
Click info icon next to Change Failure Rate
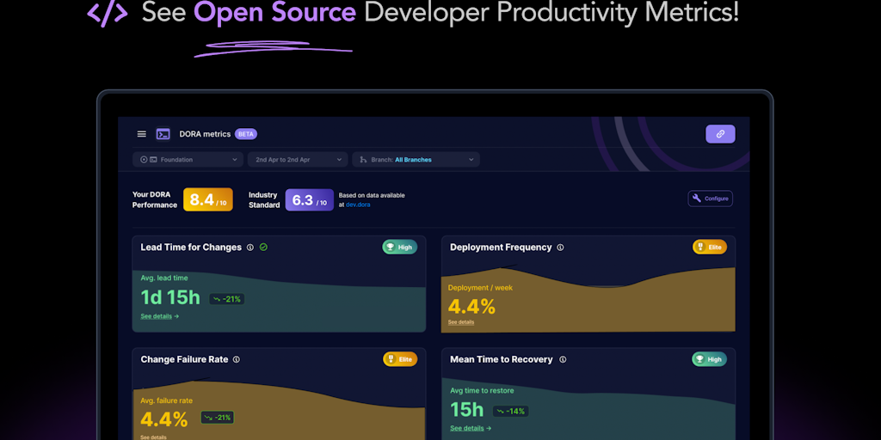point(237,360)
